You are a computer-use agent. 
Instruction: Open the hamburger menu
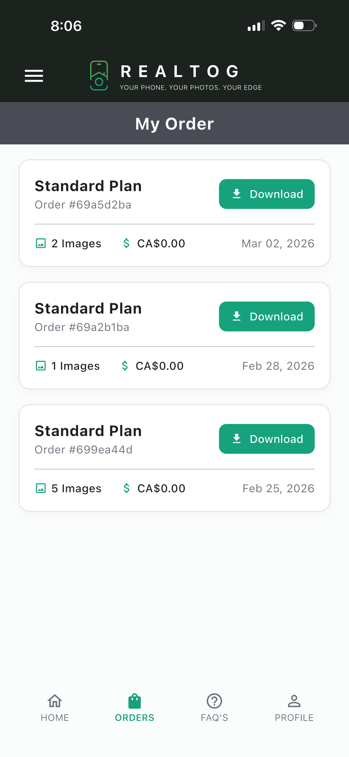pyautogui.click(x=34, y=76)
